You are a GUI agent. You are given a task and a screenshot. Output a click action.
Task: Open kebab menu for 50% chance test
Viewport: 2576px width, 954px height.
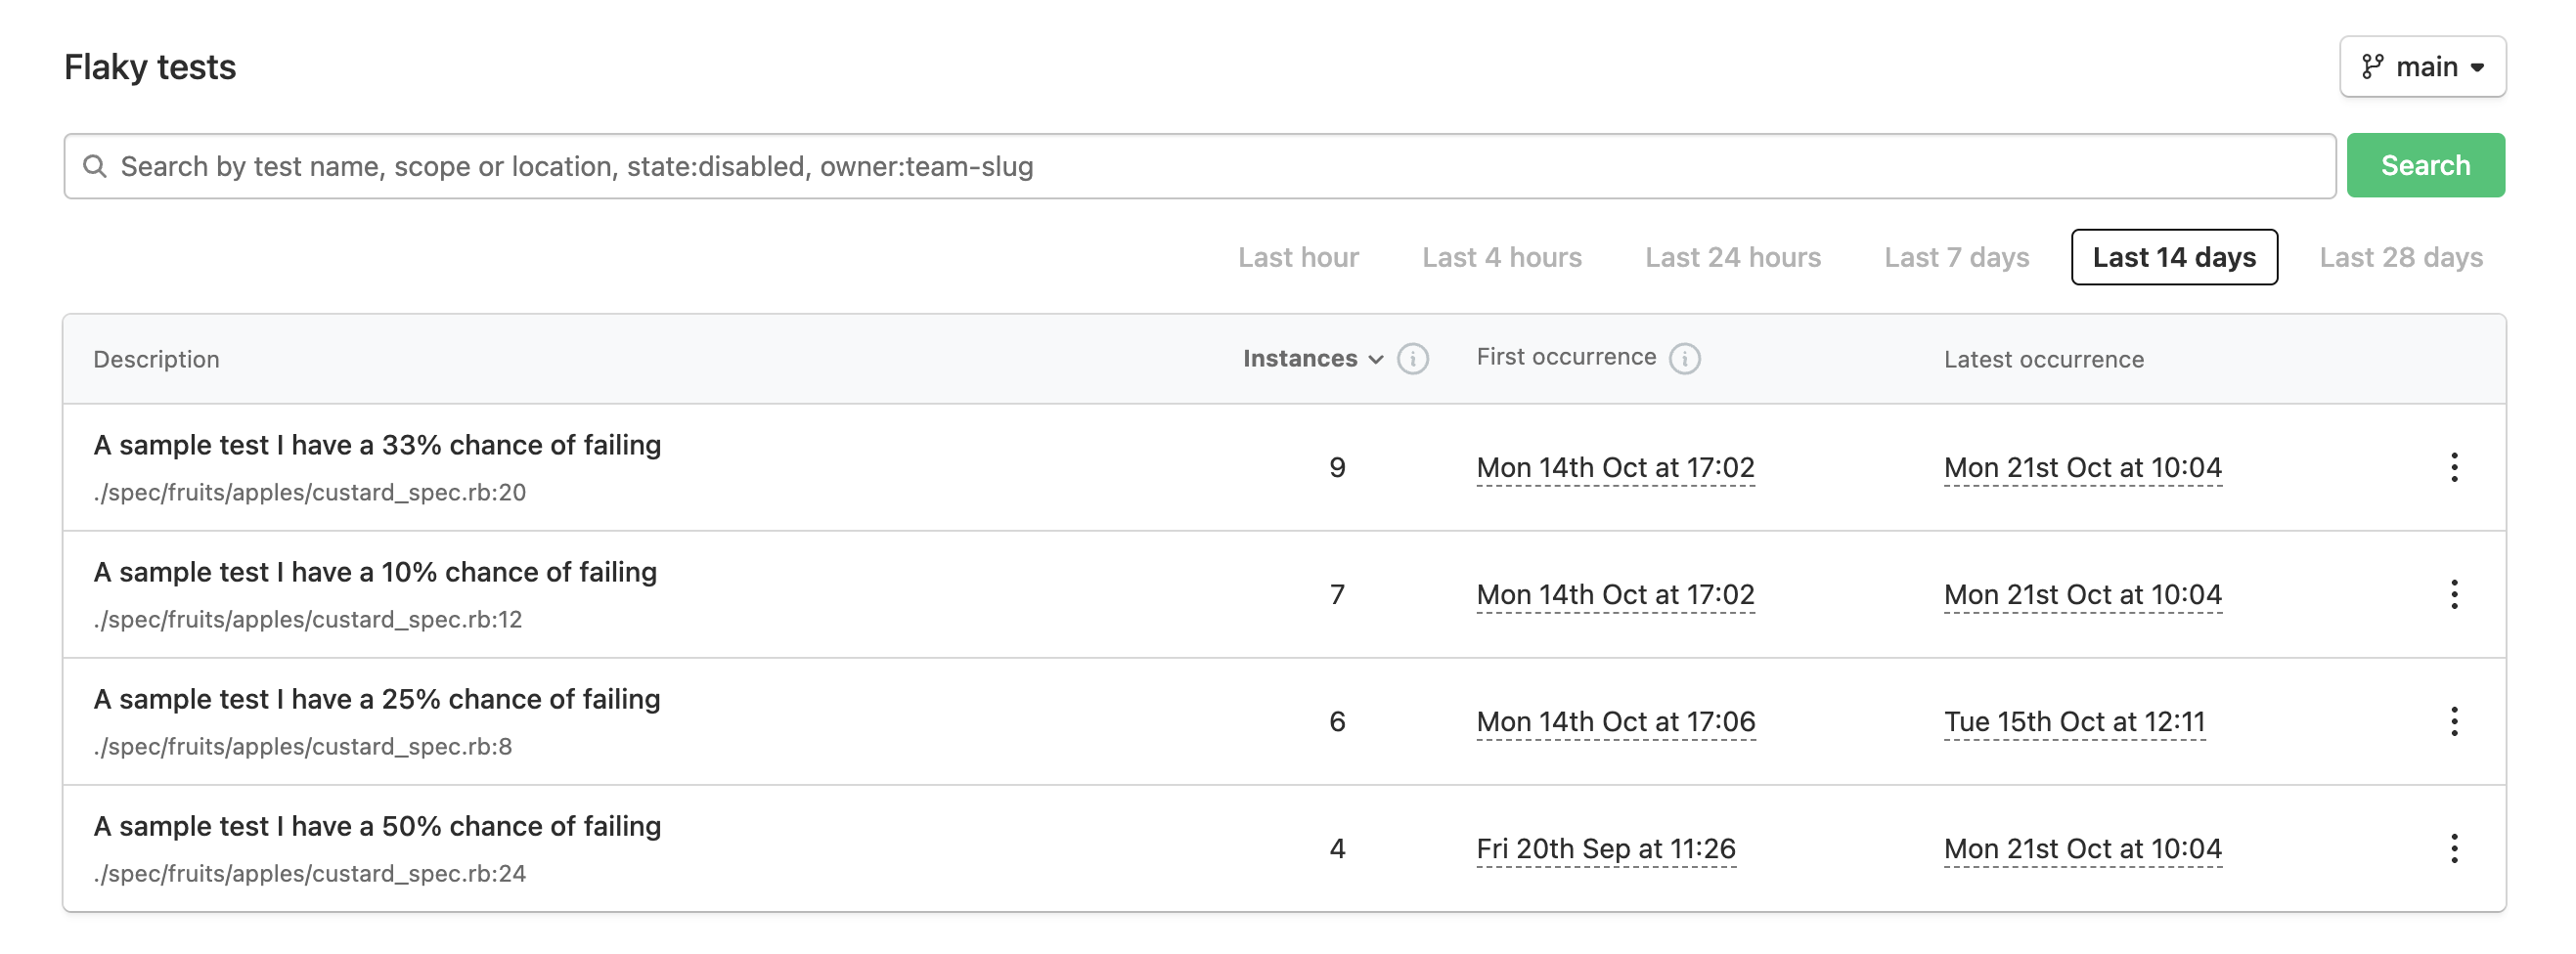[x=2453, y=848]
